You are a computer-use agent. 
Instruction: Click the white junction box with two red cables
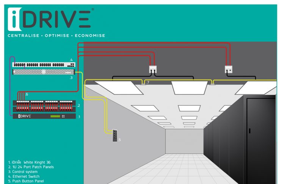[153, 69]
